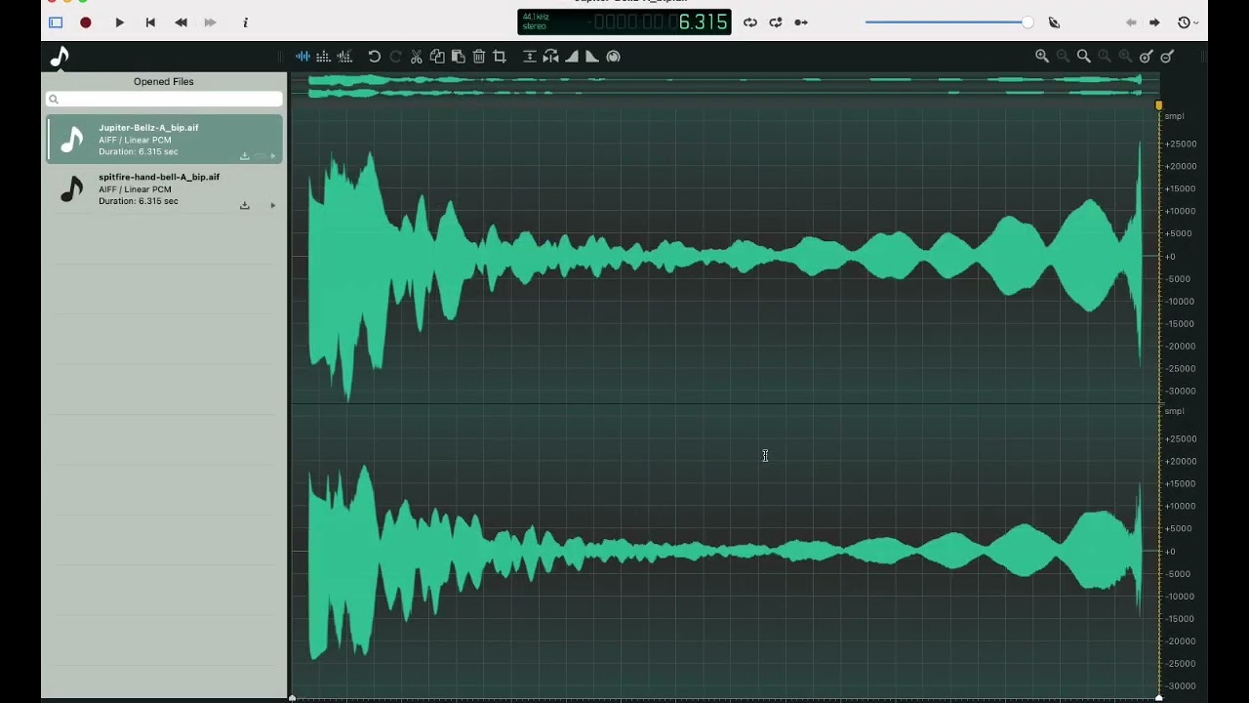The image size is (1249, 703).
Task: Click the lower channel smpl scale label
Action: 1174,411
